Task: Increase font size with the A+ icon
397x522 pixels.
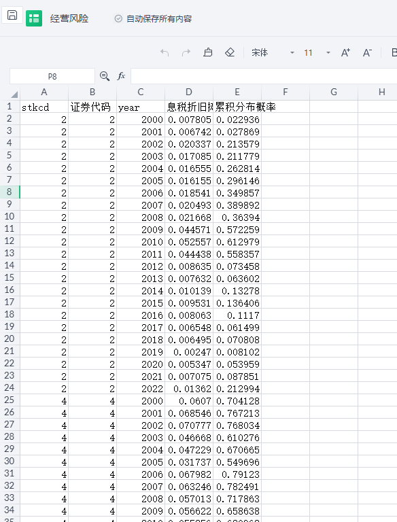Action: tap(345, 52)
